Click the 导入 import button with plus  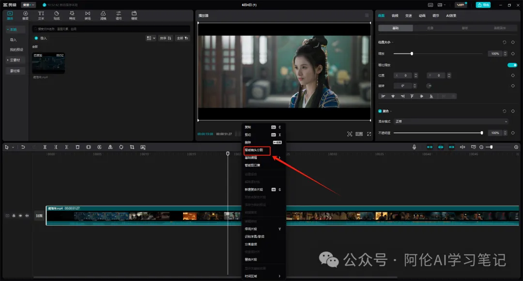[41, 38]
